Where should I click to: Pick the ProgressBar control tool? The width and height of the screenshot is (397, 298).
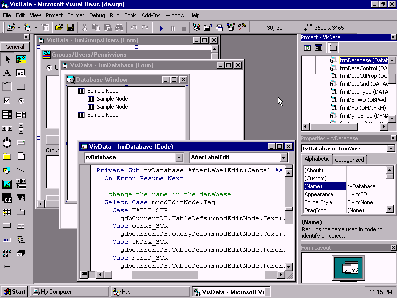7,239
